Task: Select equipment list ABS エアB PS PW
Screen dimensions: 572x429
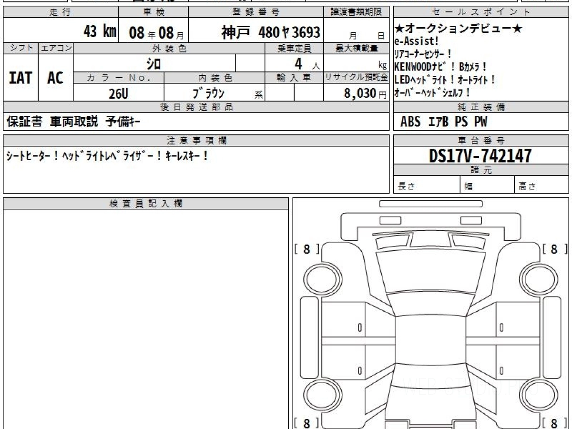Action: [x=444, y=122]
